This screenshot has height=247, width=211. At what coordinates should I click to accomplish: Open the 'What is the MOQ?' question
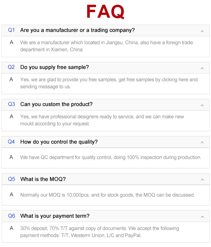(43, 179)
